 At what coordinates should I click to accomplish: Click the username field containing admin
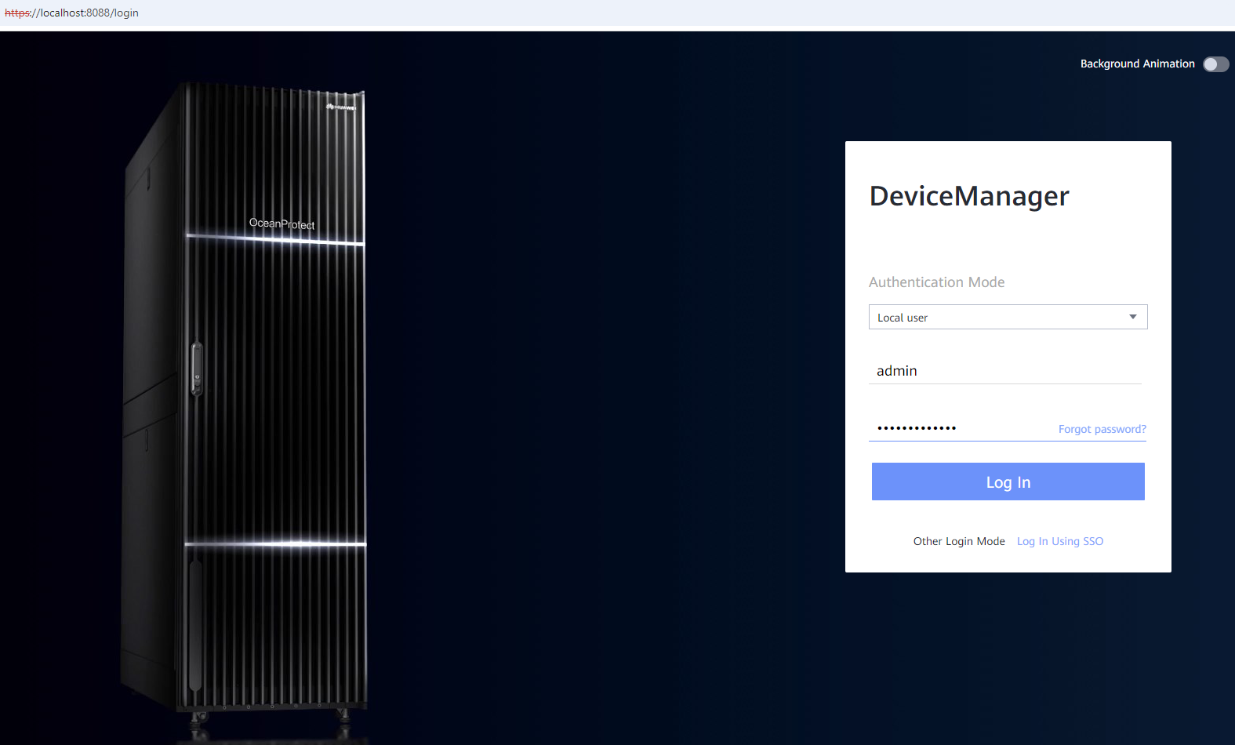coord(1005,370)
